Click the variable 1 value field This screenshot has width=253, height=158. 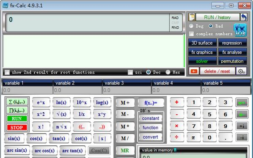[27, 90]
